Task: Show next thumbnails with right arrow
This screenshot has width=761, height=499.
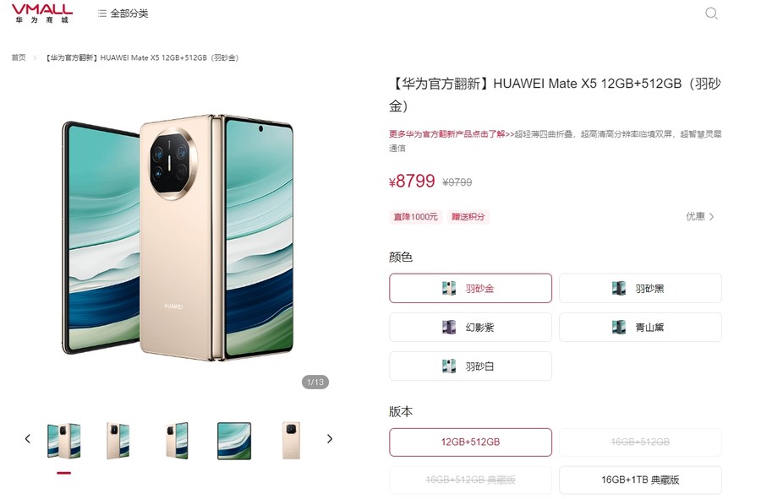Action: 330,439
